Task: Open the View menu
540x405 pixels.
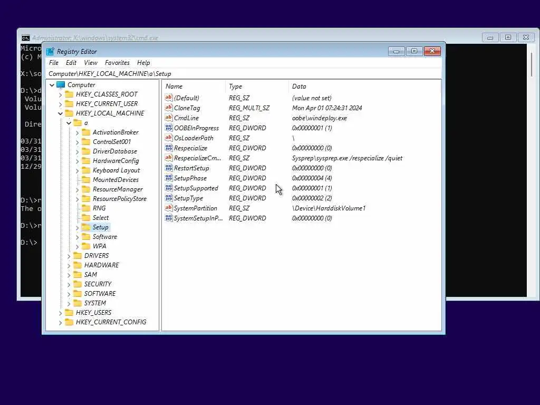Action: coord(91,63)
